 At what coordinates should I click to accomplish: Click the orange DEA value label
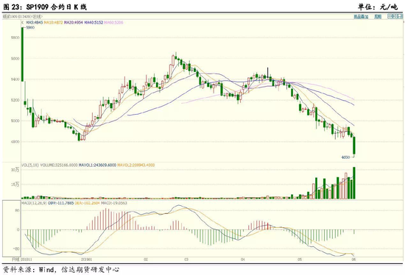[x=88, y=203]
